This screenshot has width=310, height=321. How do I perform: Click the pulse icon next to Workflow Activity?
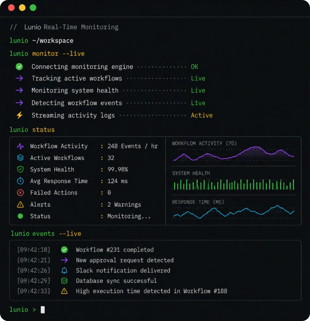pyautogui.click(x=20, y=146)
